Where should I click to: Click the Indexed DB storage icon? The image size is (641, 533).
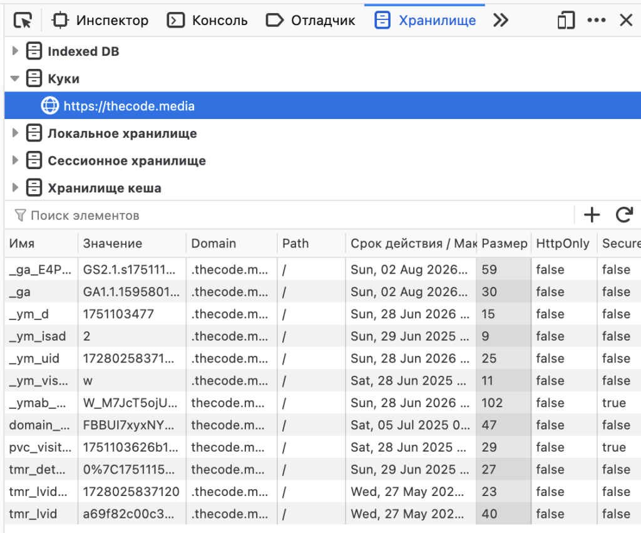tap(33, 51)
